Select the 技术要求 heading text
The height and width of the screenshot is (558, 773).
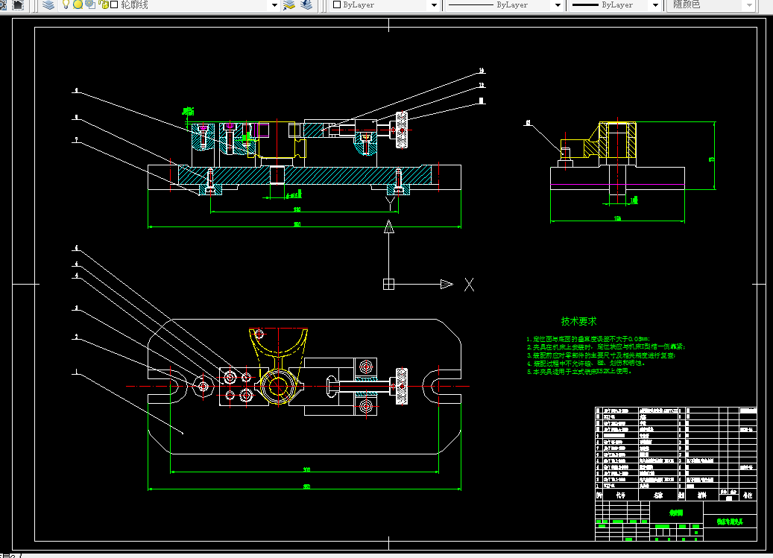pos(578,321)
